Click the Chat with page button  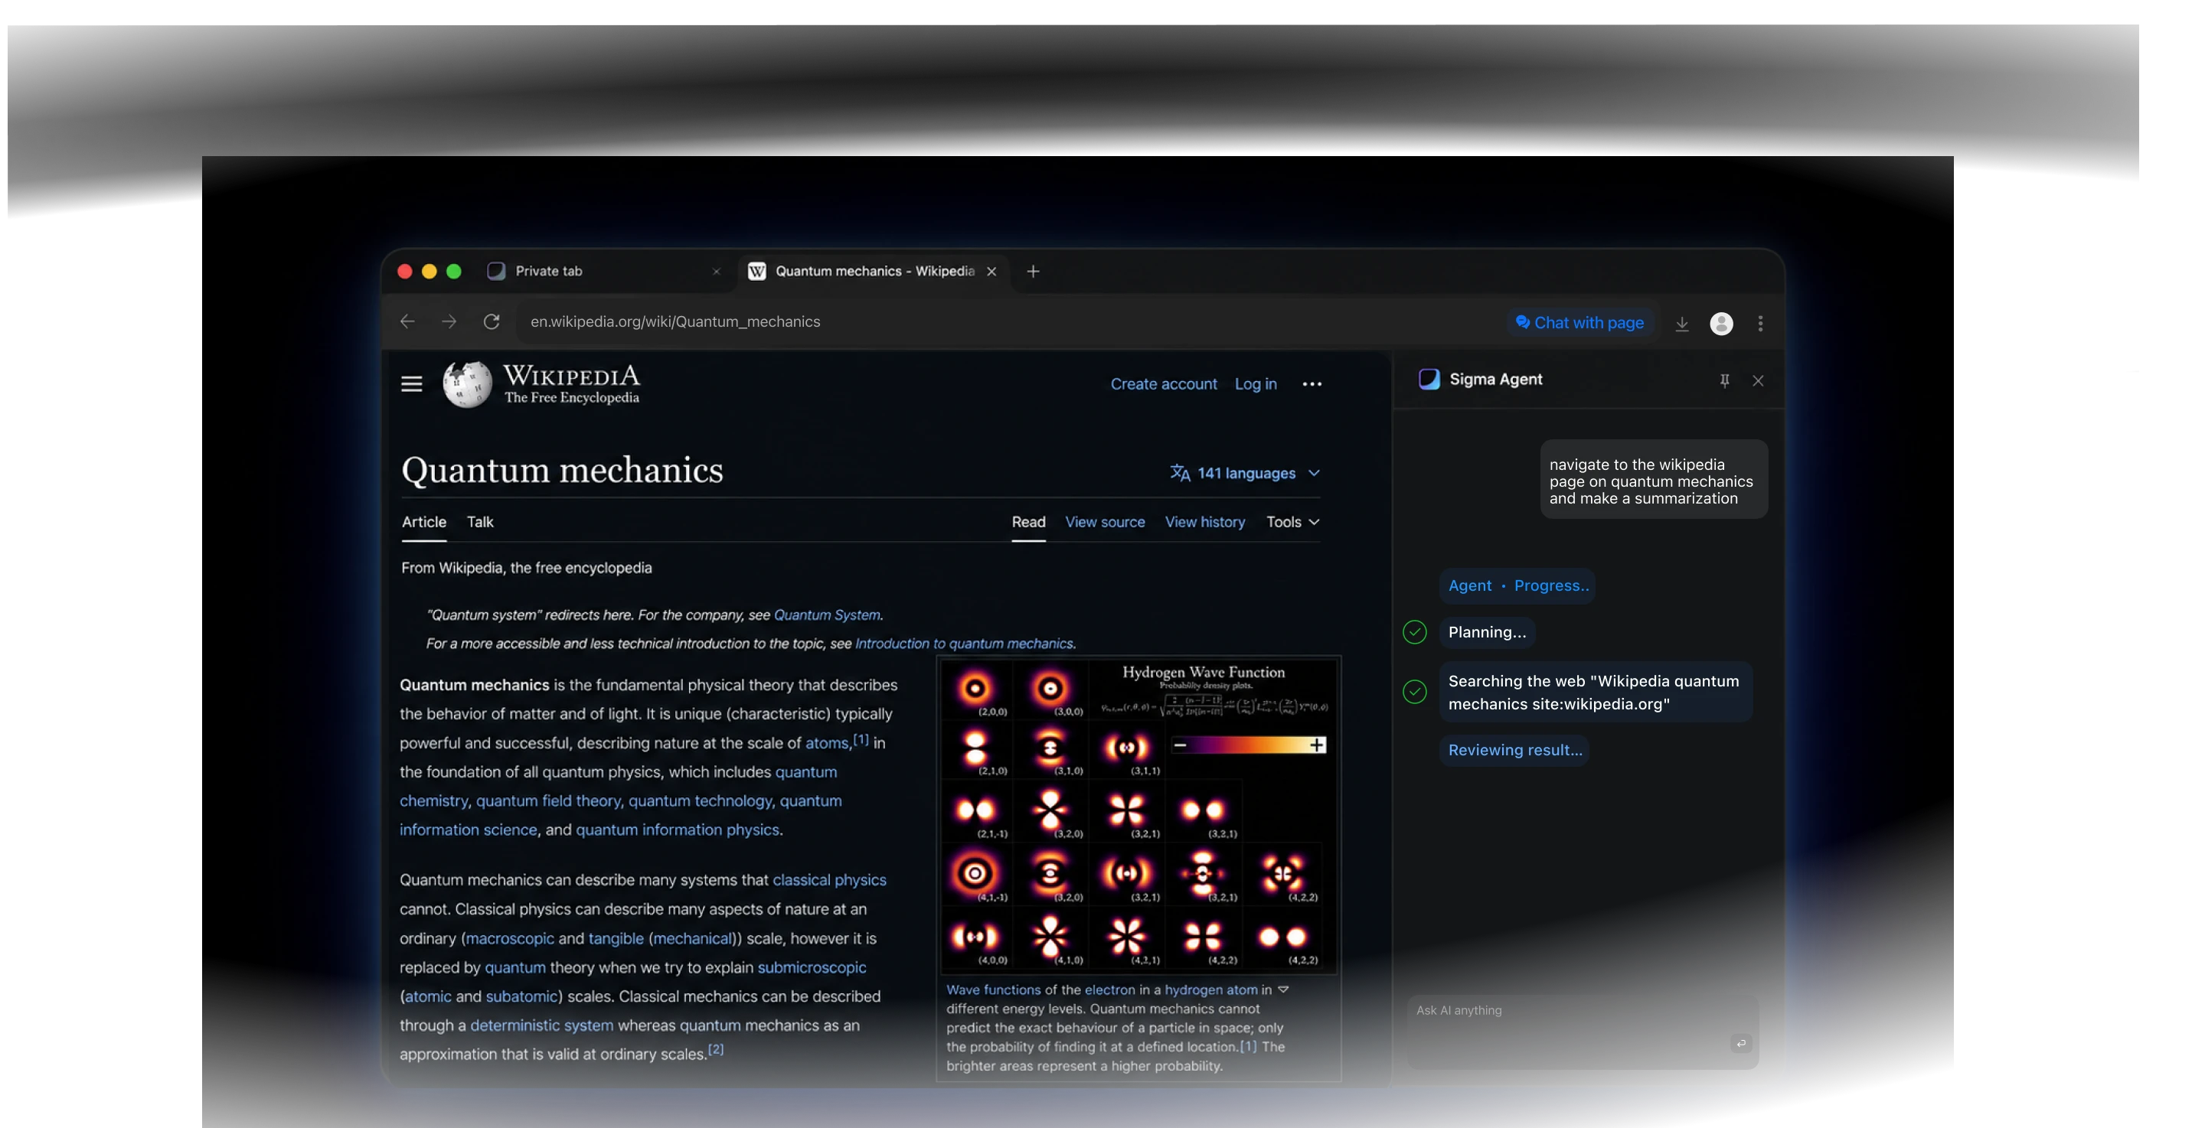(1580, 323)
